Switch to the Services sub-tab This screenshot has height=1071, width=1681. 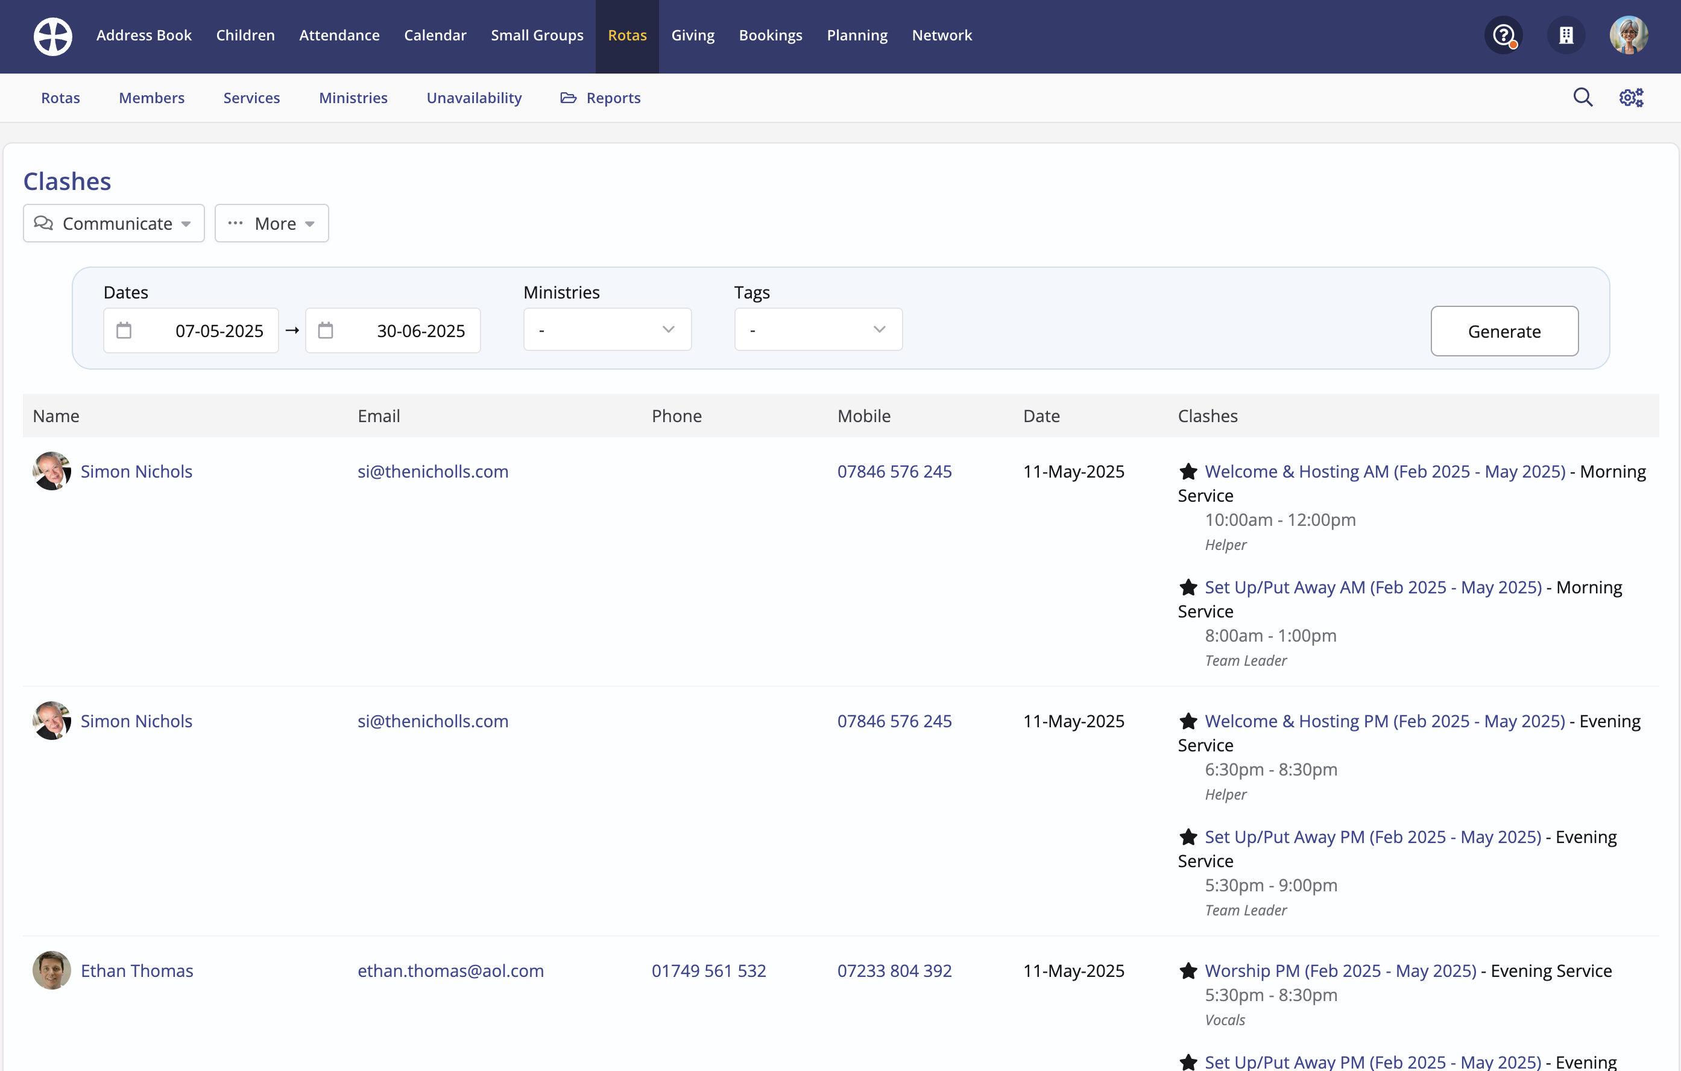click(251, 98)
